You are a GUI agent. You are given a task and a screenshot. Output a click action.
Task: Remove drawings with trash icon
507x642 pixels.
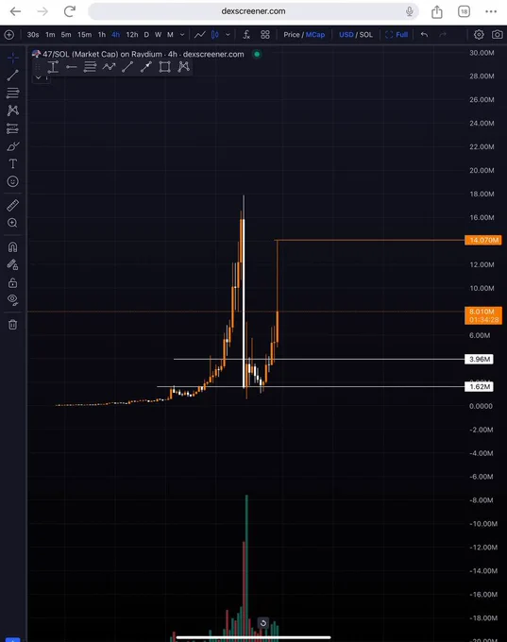(x=12, y=325)
